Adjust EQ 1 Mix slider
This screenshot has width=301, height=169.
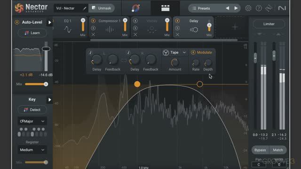click(x=83, y=25)
